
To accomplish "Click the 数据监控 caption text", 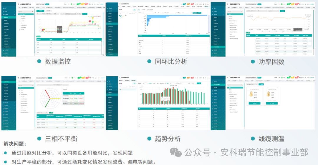I will coord(58,61).
